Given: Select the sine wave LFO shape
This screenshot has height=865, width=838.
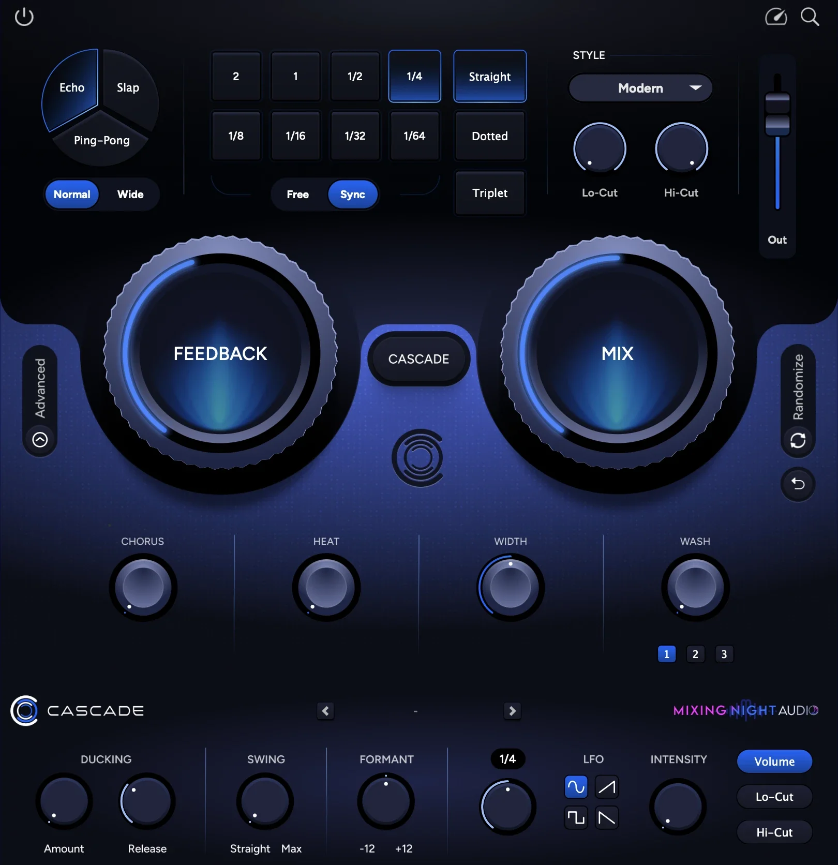Looking at the screenshot, I should pos(576,787).
